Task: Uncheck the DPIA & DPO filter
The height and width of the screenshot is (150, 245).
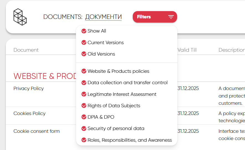Action: point(84,117)
